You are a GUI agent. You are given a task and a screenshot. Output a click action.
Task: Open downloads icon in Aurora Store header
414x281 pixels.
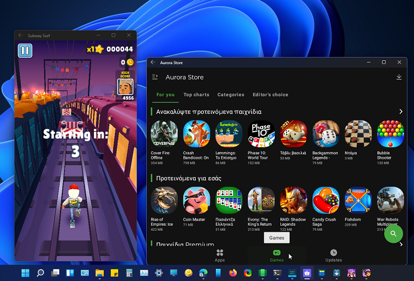(399, 77)
